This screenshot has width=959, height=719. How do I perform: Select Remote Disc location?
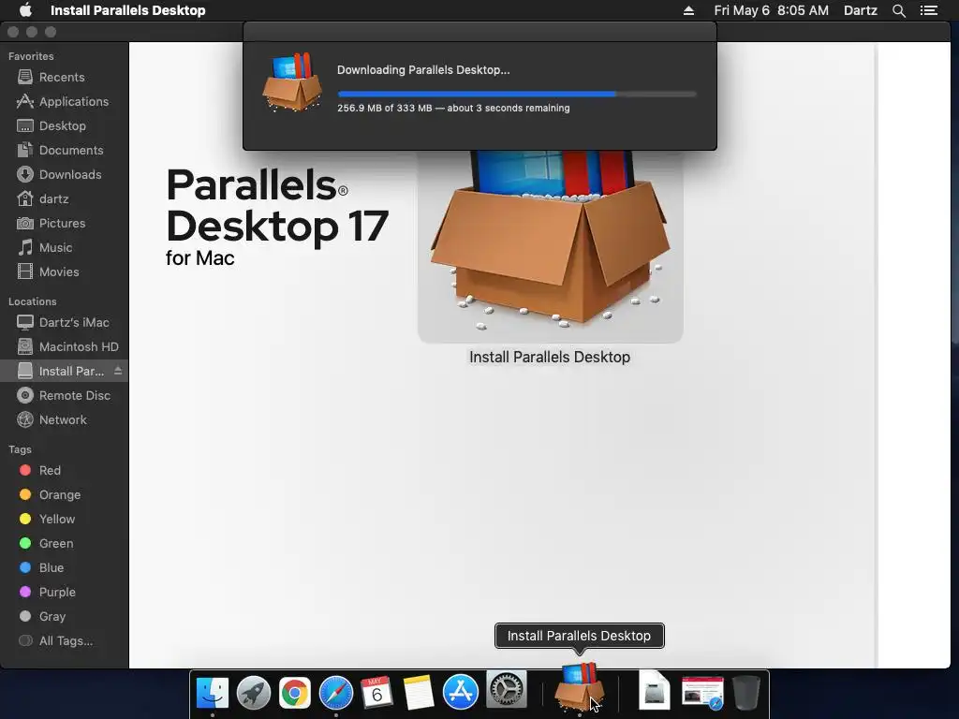coord(65,396)
